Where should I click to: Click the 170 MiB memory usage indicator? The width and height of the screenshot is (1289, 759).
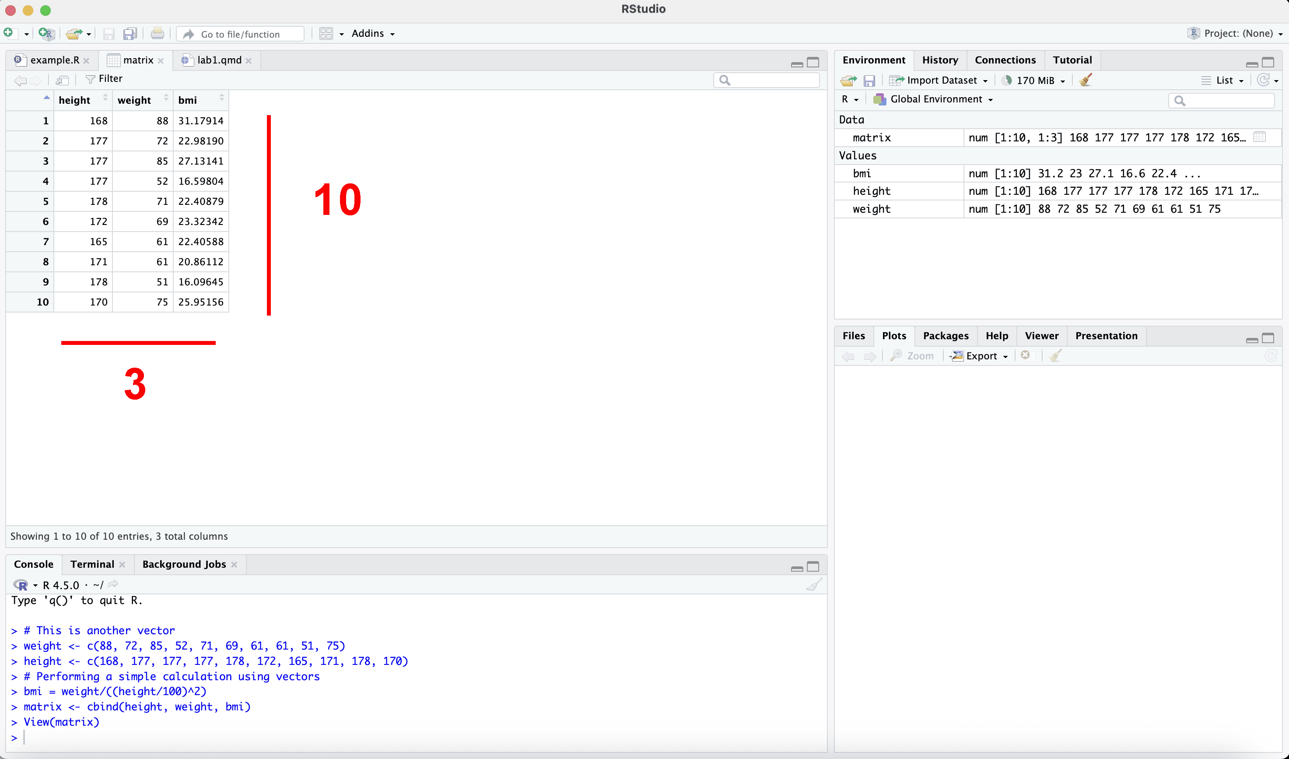(x=1034, y=81)
